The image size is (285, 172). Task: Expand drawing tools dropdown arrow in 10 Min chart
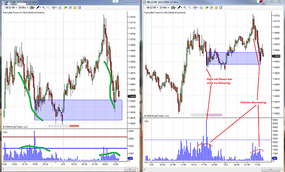[x=40, y=8]
